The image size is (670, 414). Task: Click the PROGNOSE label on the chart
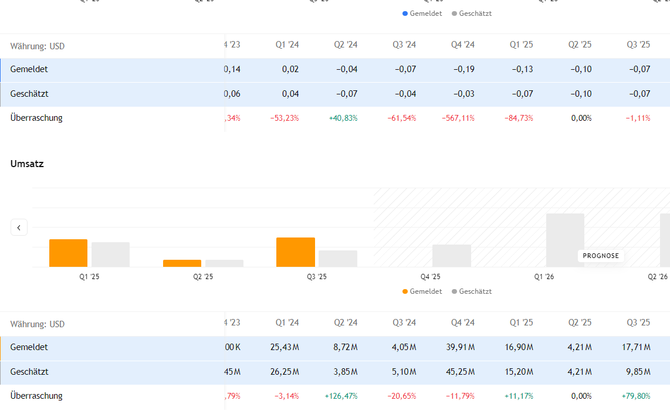click(601, 256)
